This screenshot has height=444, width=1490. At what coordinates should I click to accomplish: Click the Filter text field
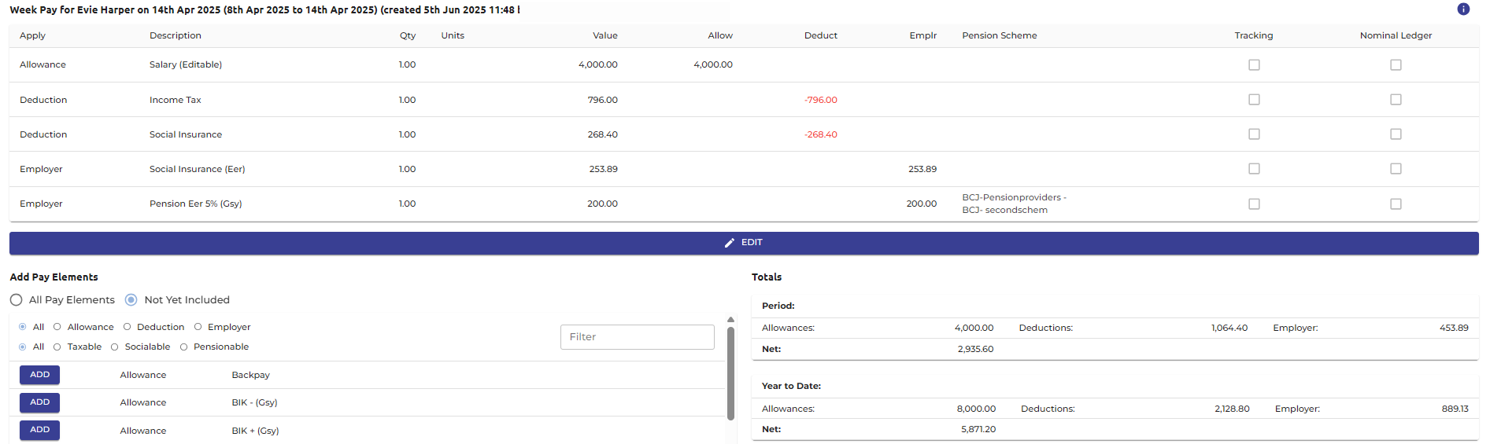pos(638,337)
